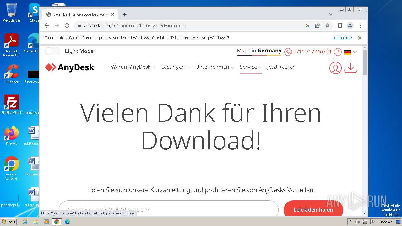402x226 pixels.
Task: Open Chrome side panel
Action: pyautogui.click(x=340, y=26)
